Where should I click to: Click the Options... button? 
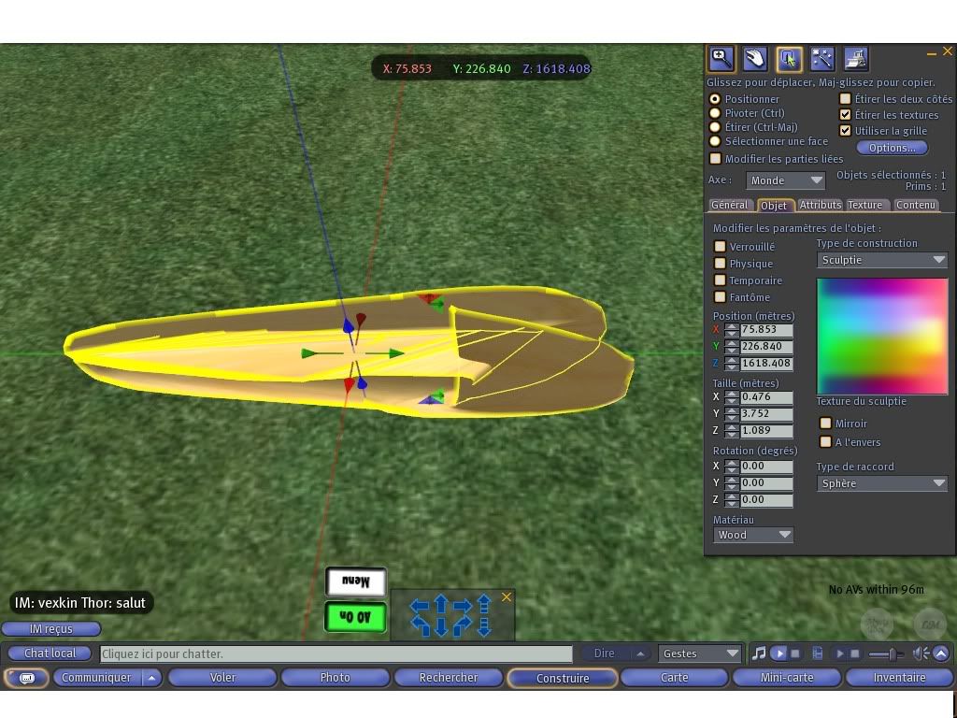(892, 148)
